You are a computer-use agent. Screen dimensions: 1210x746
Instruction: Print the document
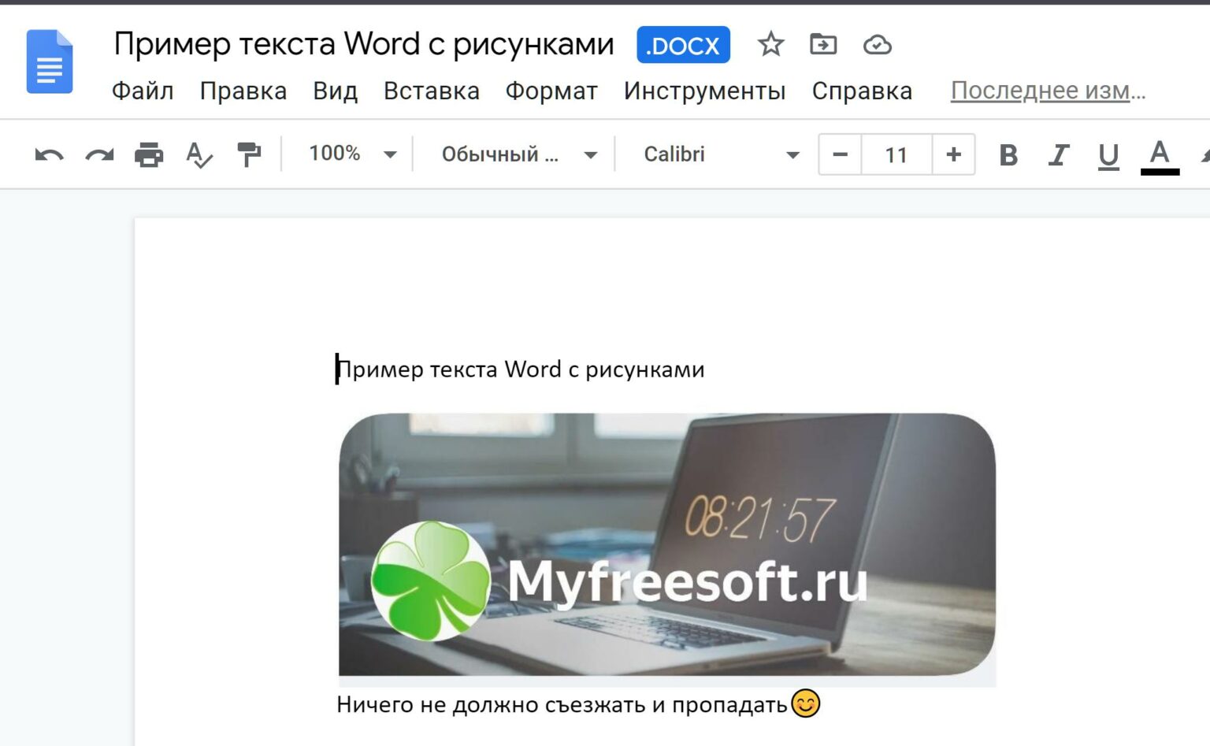point(149,154)
